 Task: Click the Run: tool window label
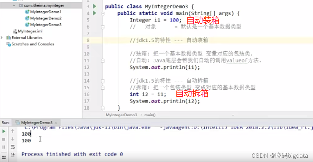(x=5, y=122)
